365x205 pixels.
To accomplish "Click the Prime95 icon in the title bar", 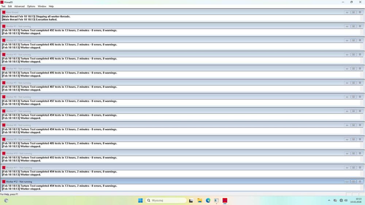I will click(2, 2).
